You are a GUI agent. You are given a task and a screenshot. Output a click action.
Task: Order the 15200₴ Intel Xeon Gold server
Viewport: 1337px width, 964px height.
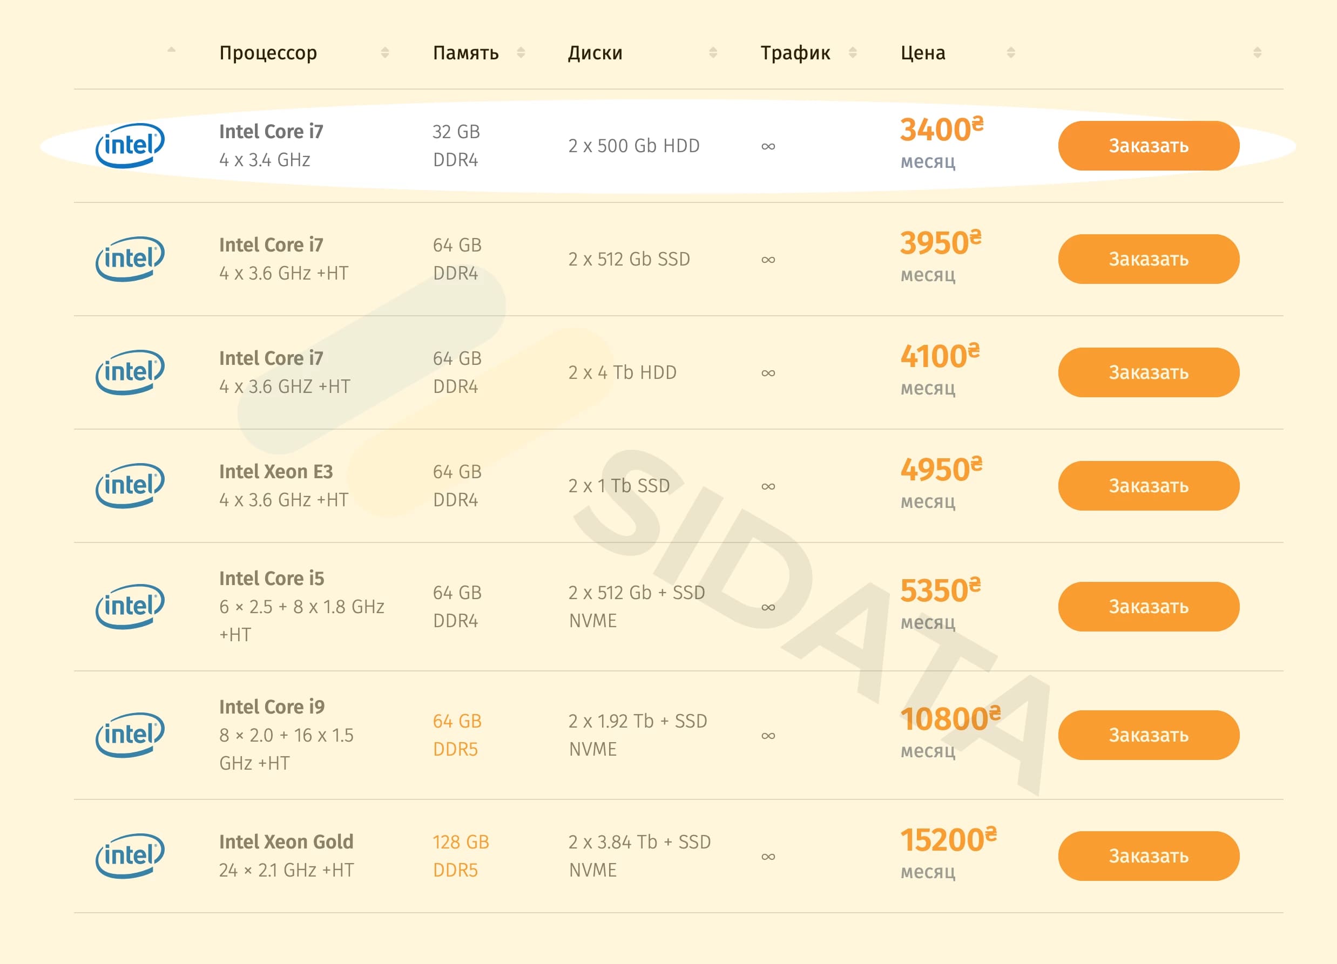pos(1149,856)
